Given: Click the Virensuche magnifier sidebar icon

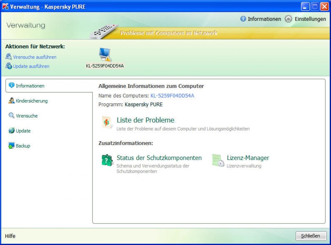Looking at the screenshot, I should [11, 116].
